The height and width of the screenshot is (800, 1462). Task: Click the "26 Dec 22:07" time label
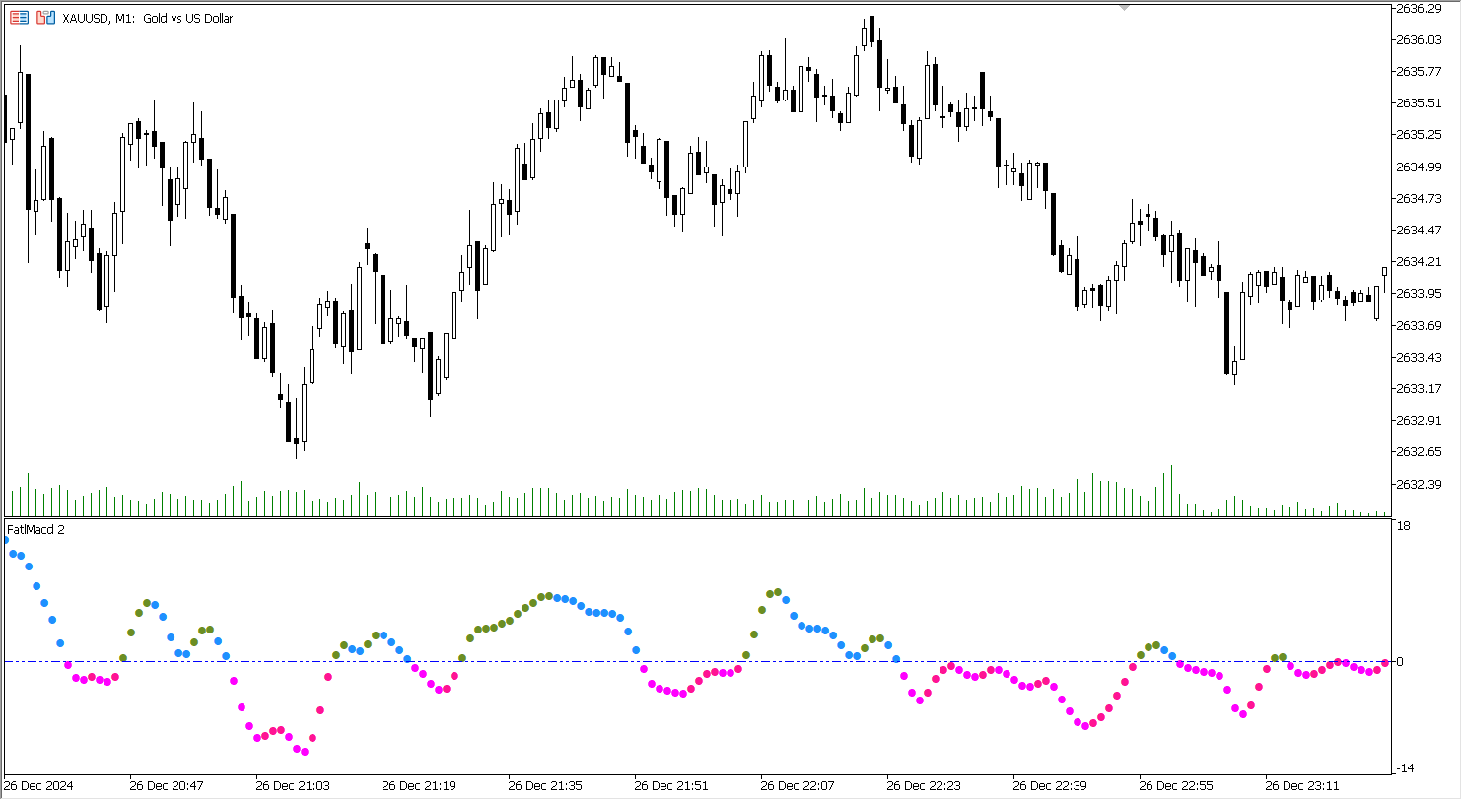click(798, 787)
